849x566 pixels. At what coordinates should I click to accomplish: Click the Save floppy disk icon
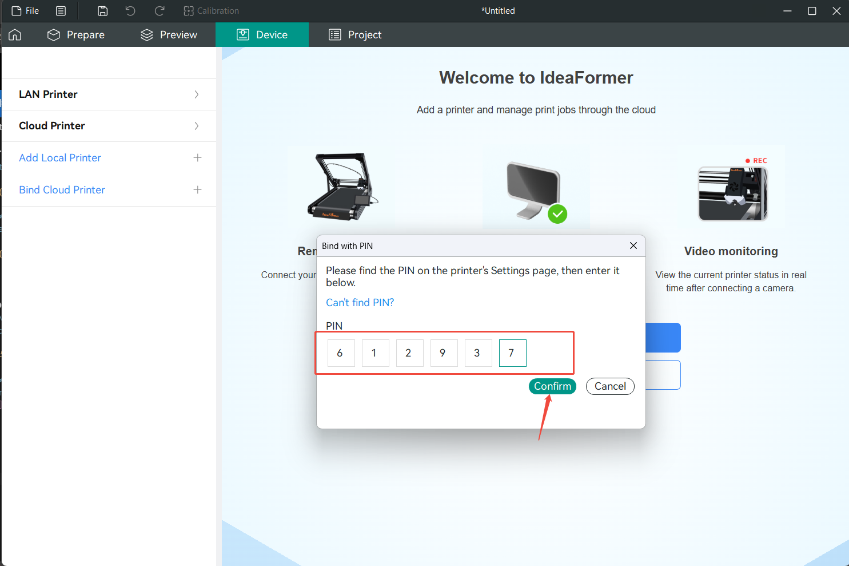coord(103,11)
